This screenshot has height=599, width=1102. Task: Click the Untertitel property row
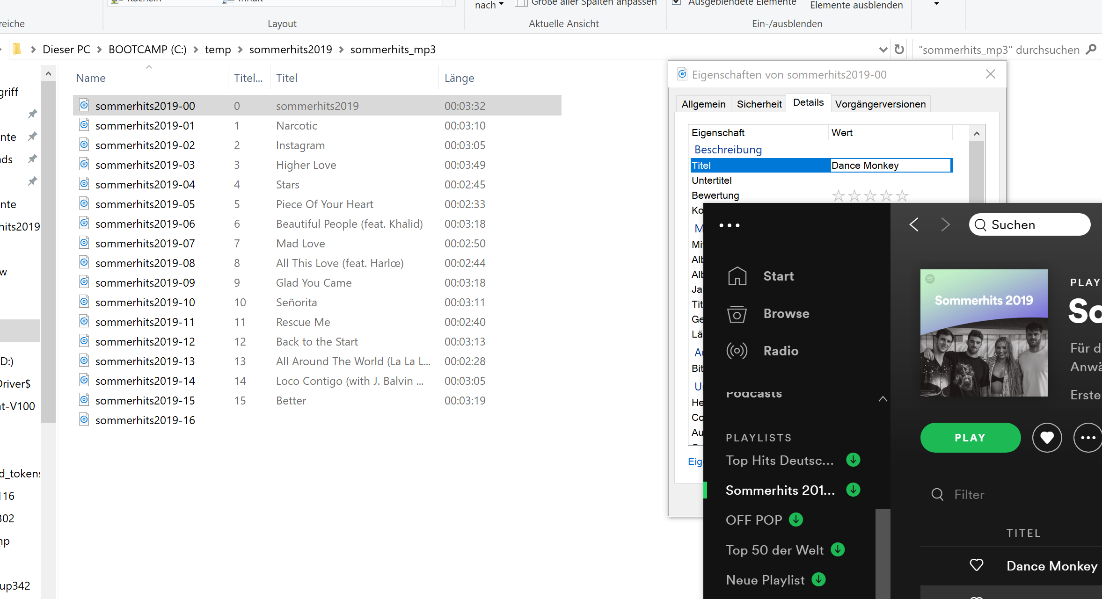click(821, 180)
